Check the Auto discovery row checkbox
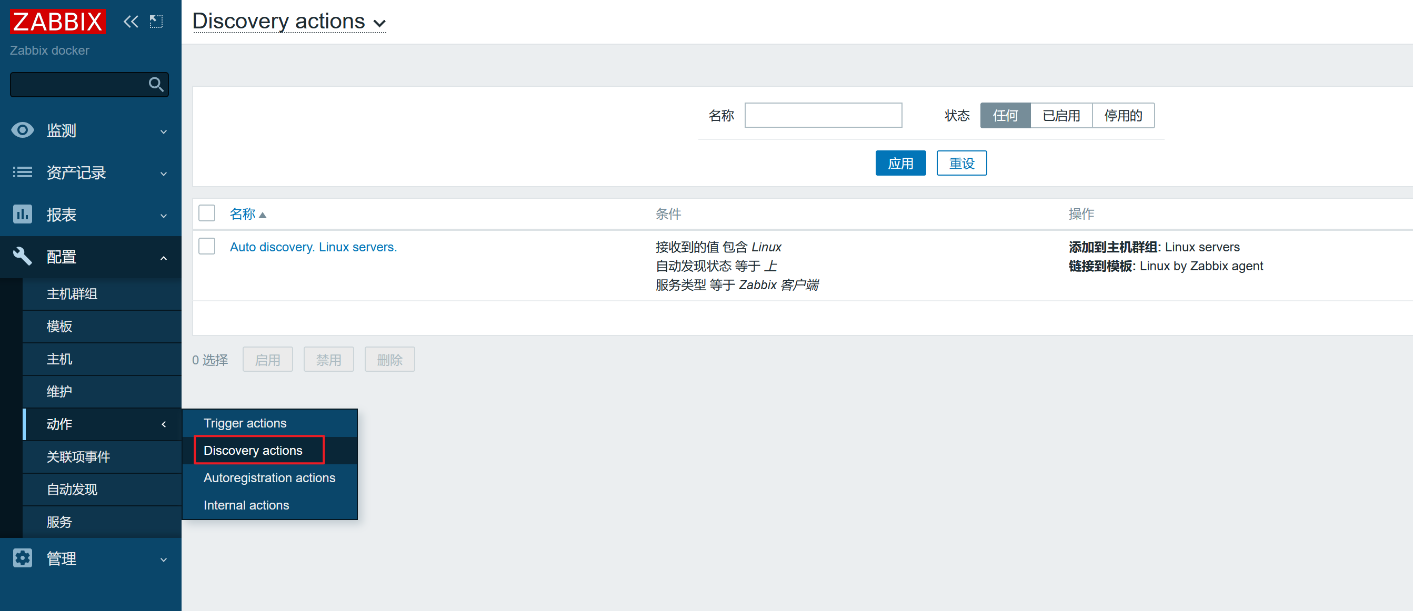Image resolution: width=1413 pixels, height=611 pixels. point(207,247)
